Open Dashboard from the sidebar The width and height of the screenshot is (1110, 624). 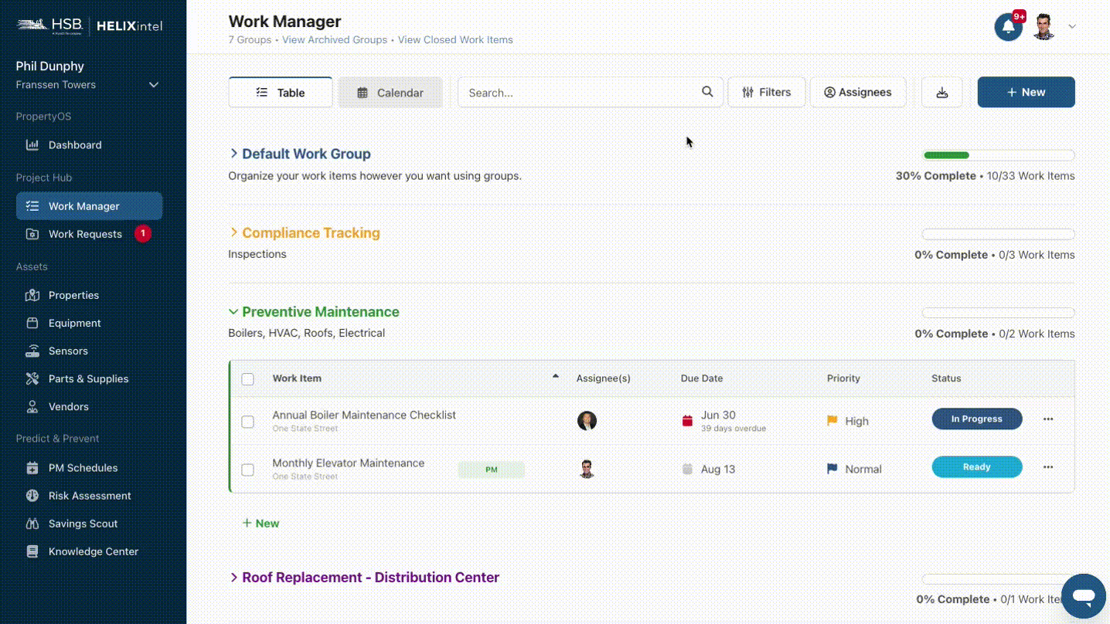(x=75, y=145)
